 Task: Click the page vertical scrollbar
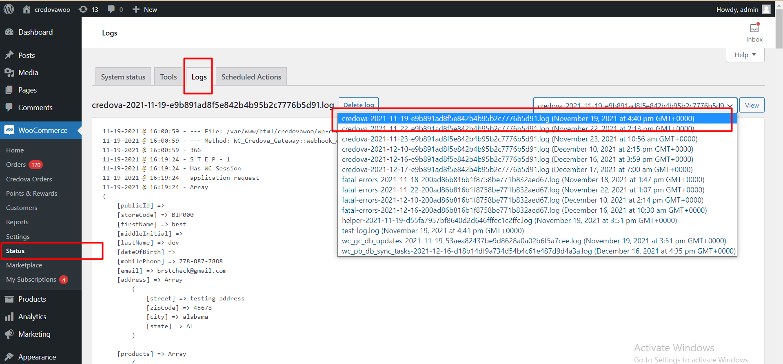click(779, 29)
